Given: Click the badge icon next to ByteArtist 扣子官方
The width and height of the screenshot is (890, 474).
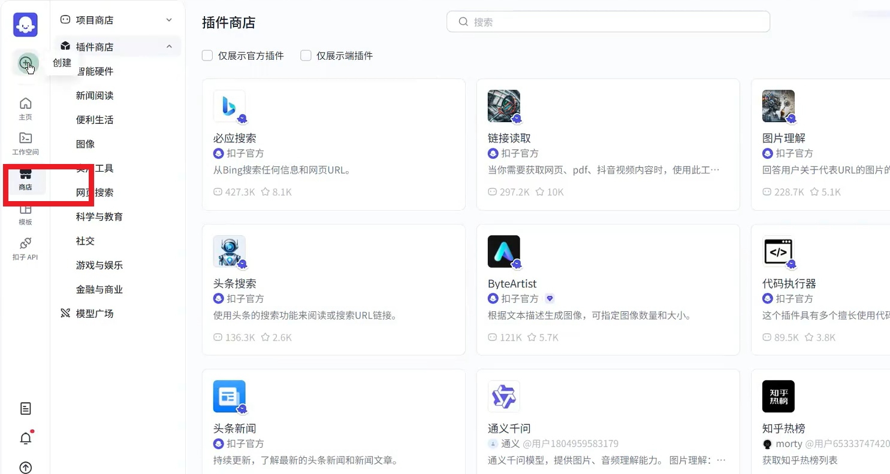Looking at the screenshot, I should (550, 299).
